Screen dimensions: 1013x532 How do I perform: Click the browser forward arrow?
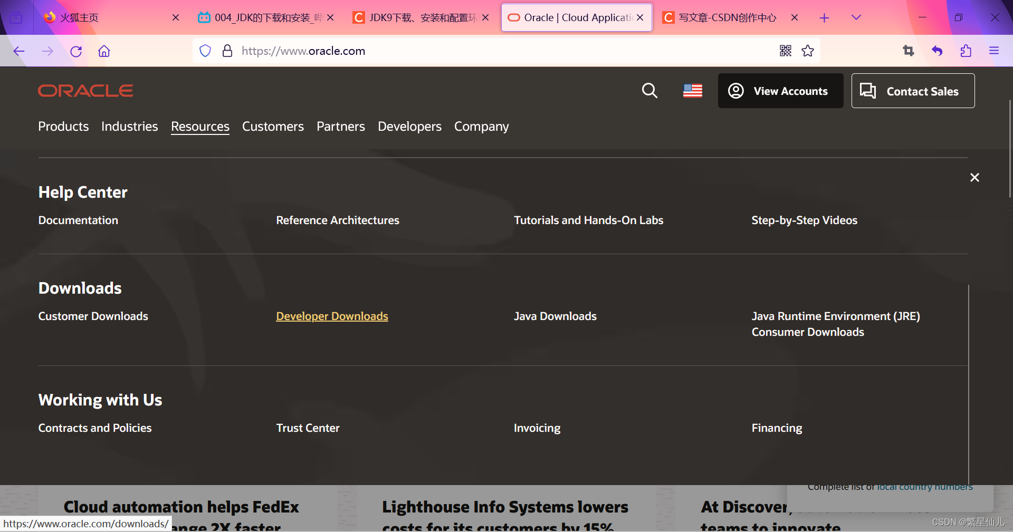(47, 51)
